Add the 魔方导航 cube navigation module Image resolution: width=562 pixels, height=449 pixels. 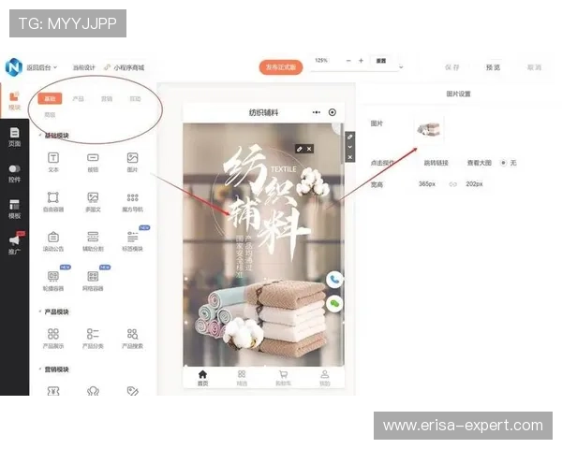coord(132,201)
